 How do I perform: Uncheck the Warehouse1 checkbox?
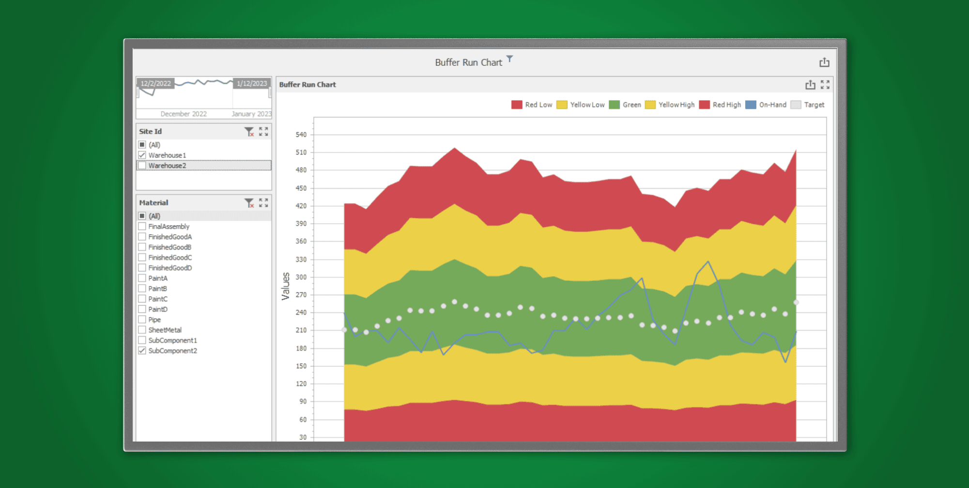coord(142,155)
